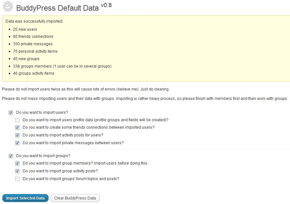Click the '25 new users' result line
Image resolution: width=290 pixels, height=204 pixels.
tap(25, 29)
